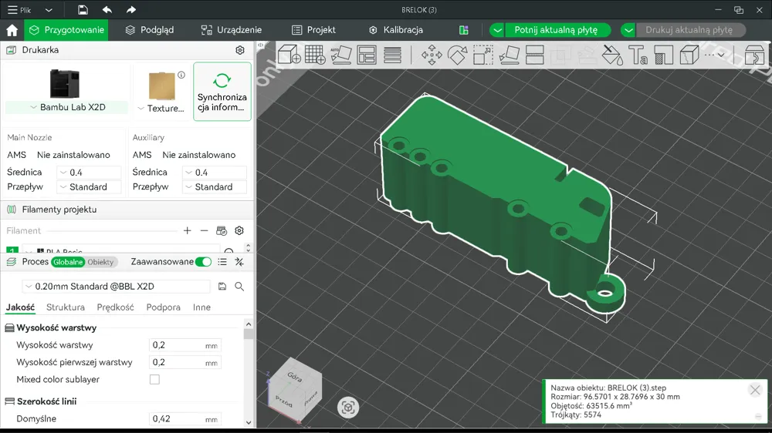Click the Auto orient tool icon

[x=340, y=55]
